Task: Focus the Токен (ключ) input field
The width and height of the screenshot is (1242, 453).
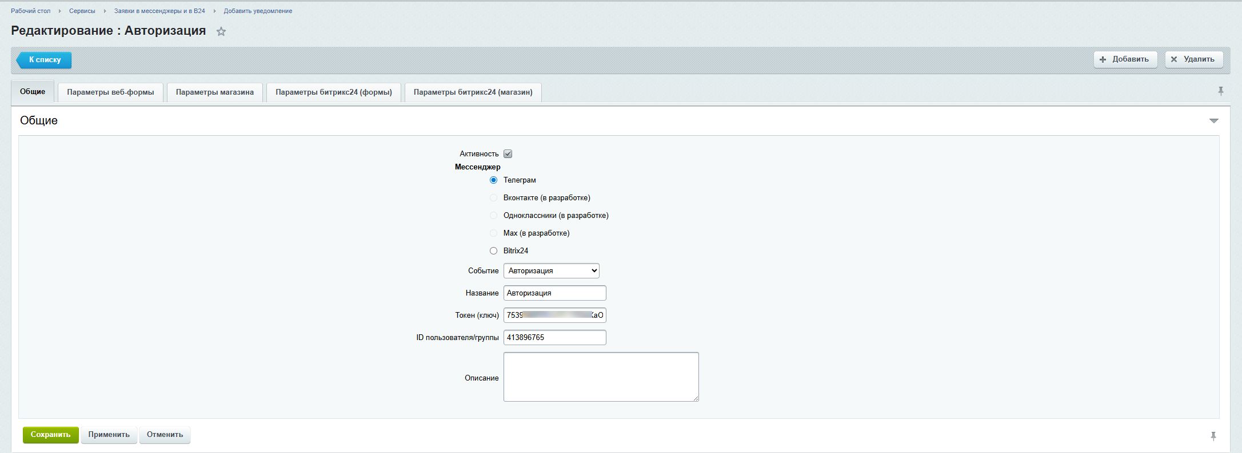Action: click(x=554, y=316)
